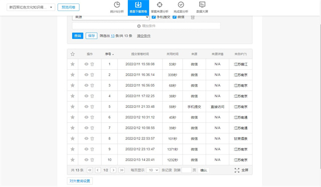This screenshot has width=321, height=187.
Task: Uncheck the 微信 checkbox
Action: (x=175, y=17)
